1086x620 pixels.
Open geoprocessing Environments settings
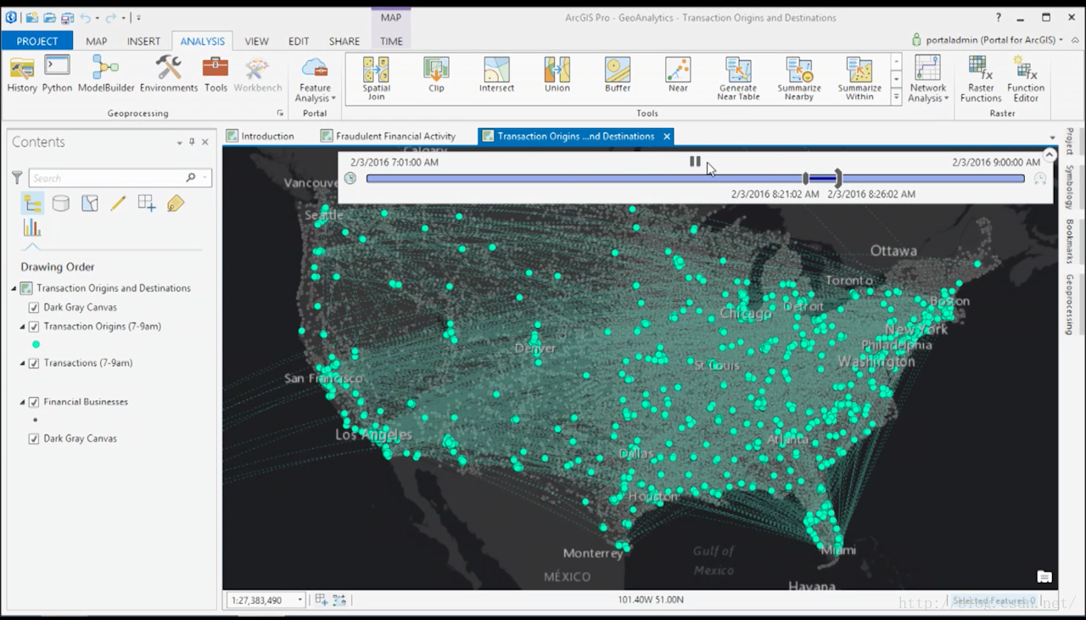(169, 75)
